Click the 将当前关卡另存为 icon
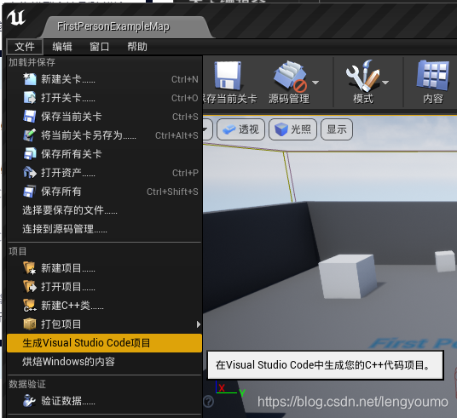Image resolution: width=457 pixels, height=418 pixels. (x=30, y=135)
